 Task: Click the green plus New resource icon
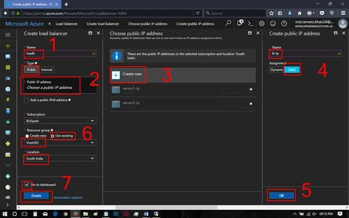point(8,46)
